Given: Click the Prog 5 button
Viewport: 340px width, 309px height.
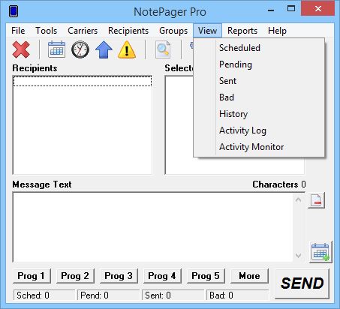Looking at the screenshot, I should pyautogui.click(x=206, y=276).
